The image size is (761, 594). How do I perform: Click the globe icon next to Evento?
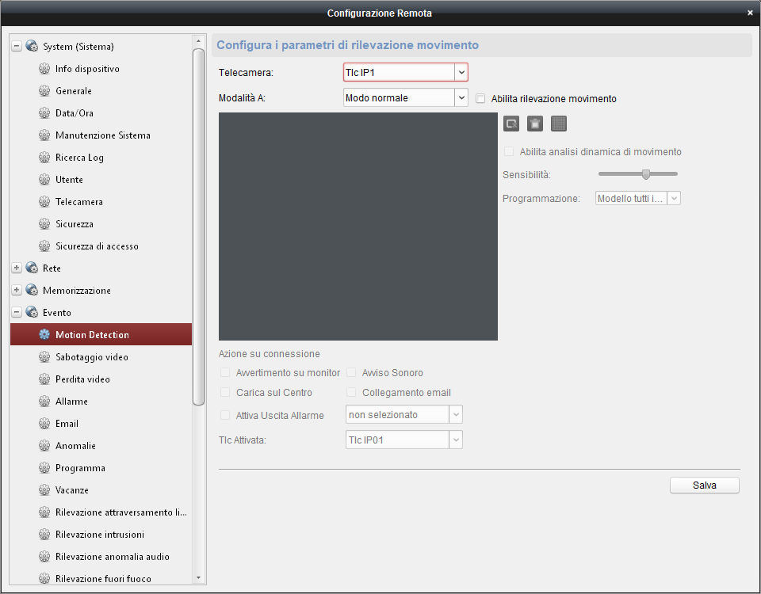(x=32, y=313)
